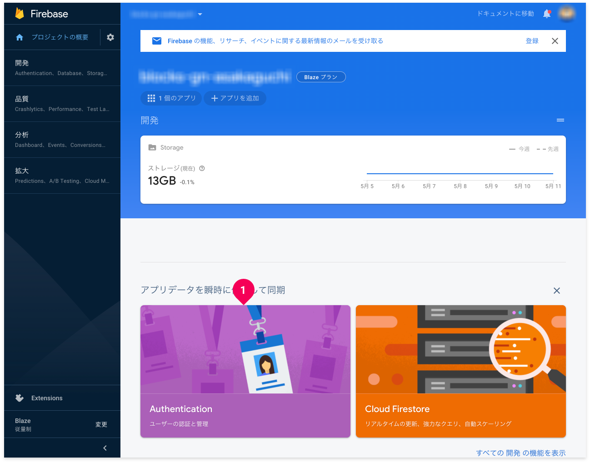The height and width of the screenshot is (463, 590).
Task: Click the home icon for project overview
Action: (20, 37)
